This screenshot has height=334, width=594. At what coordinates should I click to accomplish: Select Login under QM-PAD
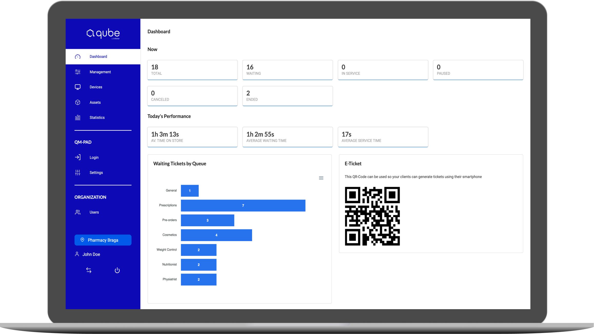pyautogui.click(x=103, y=157)
